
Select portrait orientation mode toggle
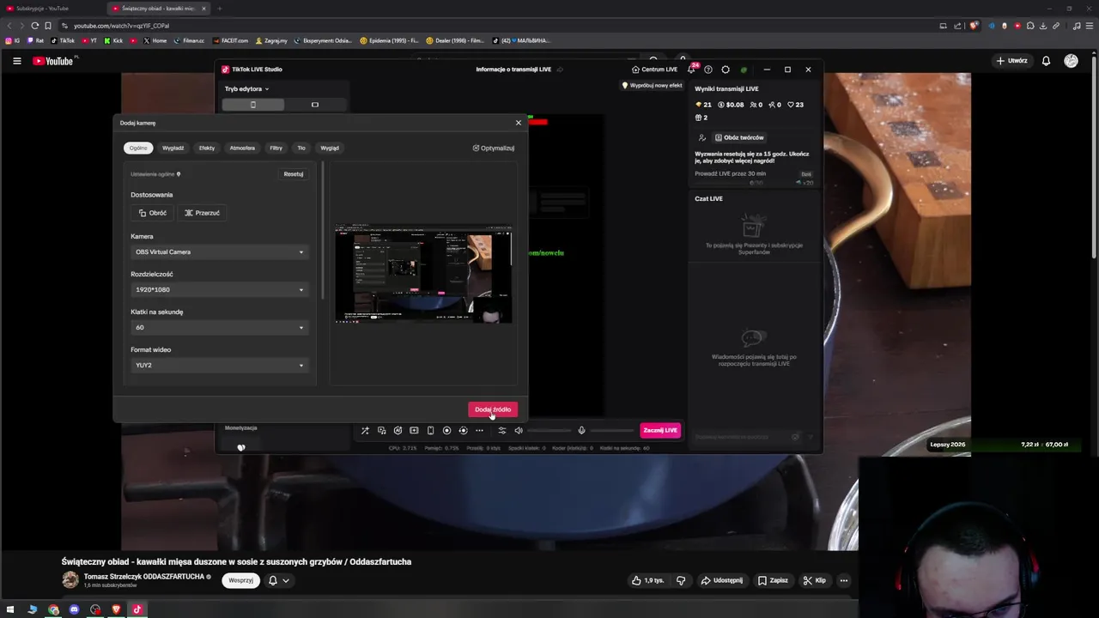point(252,105)
